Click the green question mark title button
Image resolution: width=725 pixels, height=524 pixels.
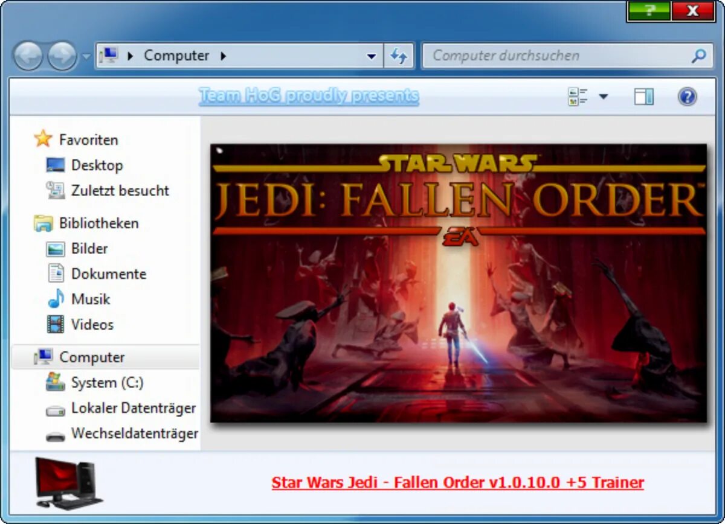click(649, 10)
